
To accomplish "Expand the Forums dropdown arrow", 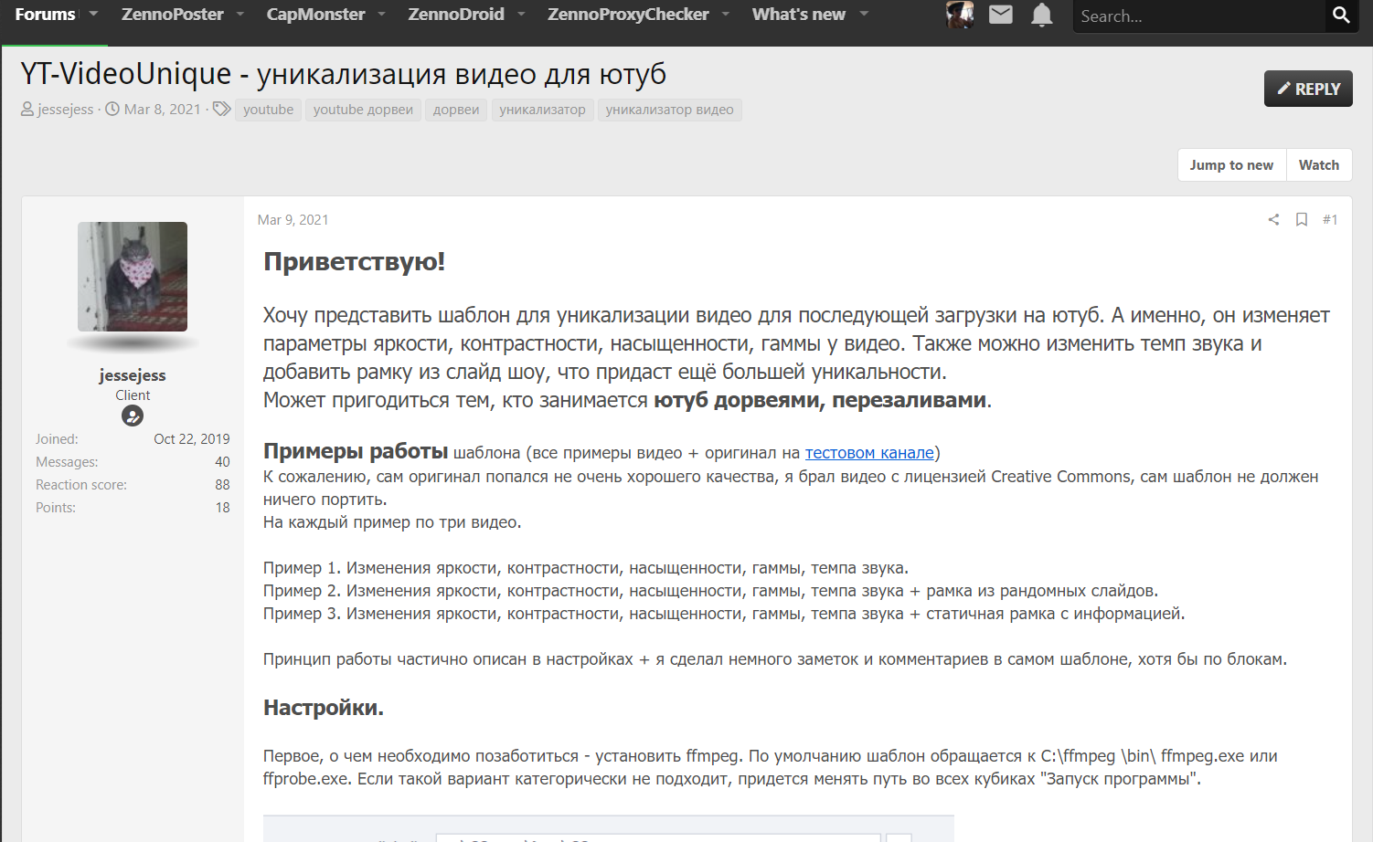I will point(93,14).
